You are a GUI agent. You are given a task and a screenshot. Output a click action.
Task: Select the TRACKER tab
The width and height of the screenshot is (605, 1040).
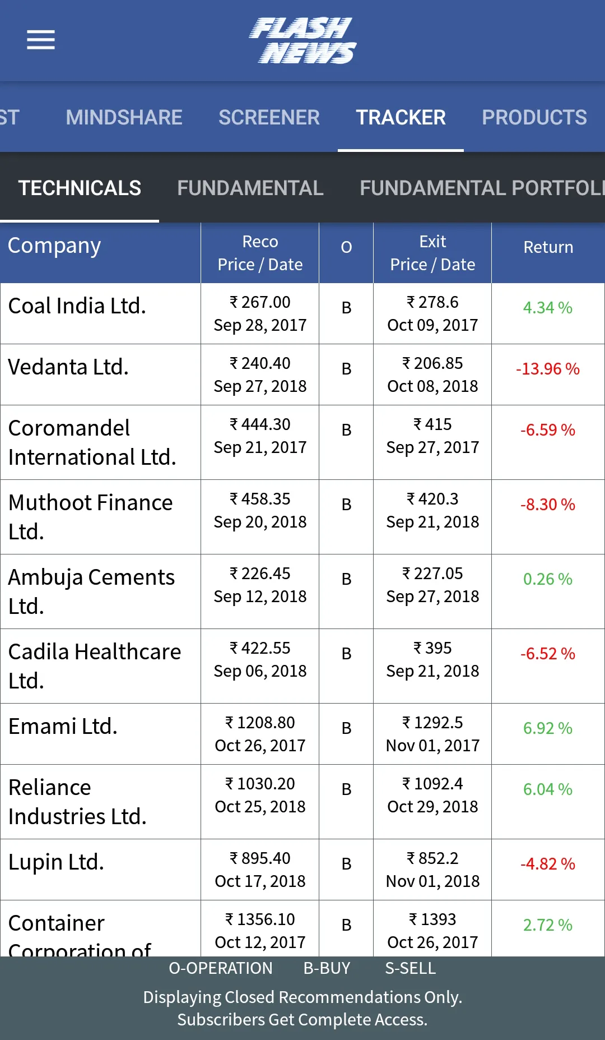[x=401, y=117]
